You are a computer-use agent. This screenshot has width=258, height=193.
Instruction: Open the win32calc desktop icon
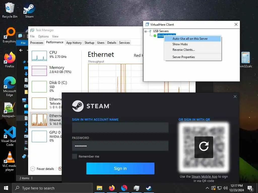246,60
